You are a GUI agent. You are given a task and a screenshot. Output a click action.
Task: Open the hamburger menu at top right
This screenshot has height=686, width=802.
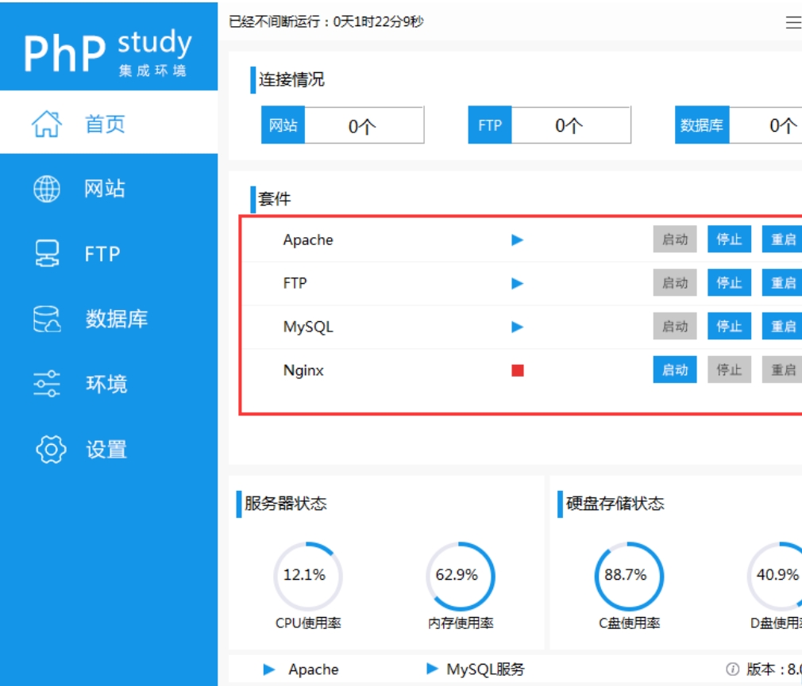tap(793, 22)
